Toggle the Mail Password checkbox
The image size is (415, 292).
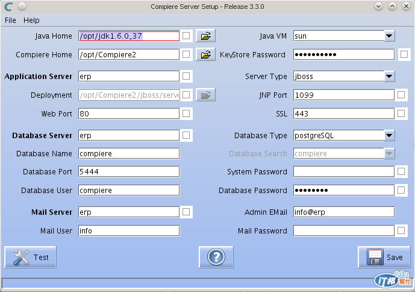(x=401, y=230)
